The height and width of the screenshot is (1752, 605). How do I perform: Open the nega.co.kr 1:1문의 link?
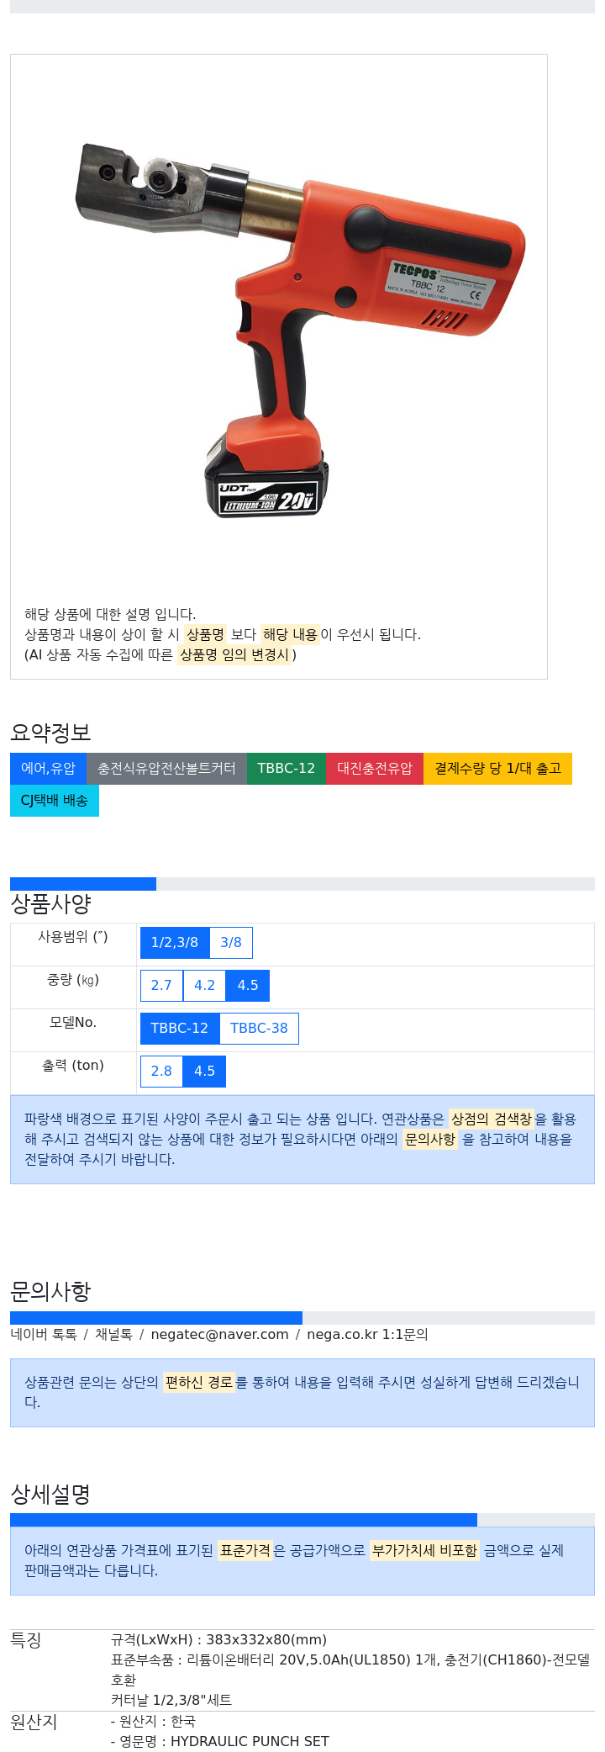(367, 1335)
